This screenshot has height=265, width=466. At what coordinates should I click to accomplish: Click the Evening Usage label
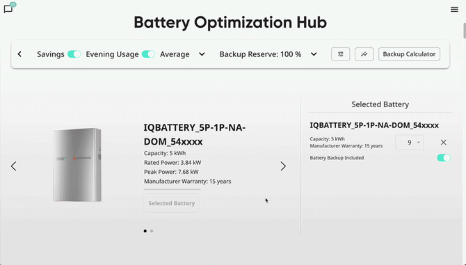click(x=112, y=54)
